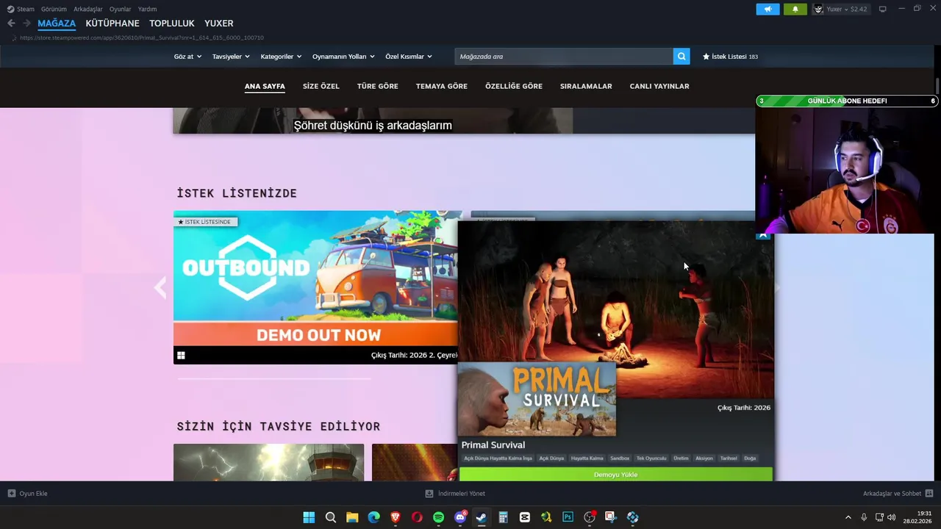This screenshot has width=941, height=529.
Task: Open Photoshop from the taskbar
Action: (568, 517)
